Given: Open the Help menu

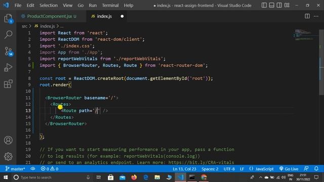Looking at the screenshot, I should 129,6.
